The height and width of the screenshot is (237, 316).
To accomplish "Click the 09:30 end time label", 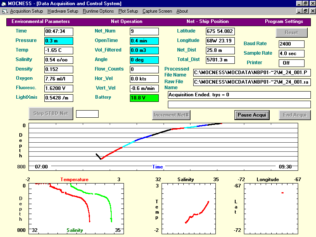I will point(285,167).
